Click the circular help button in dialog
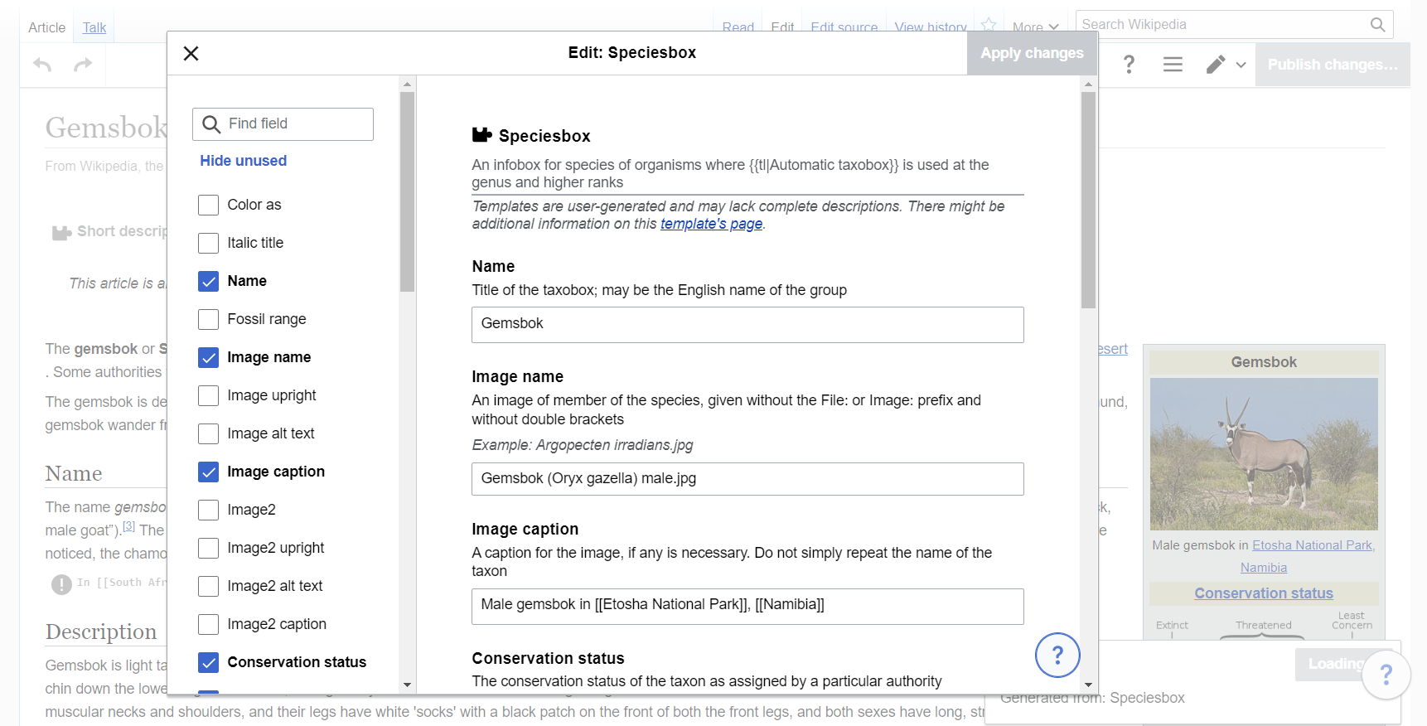 tap(1057, 655)
